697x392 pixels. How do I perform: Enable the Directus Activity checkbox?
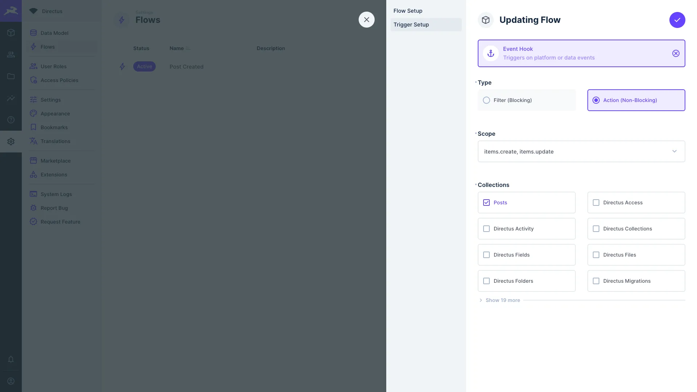[x=486, y=229]
